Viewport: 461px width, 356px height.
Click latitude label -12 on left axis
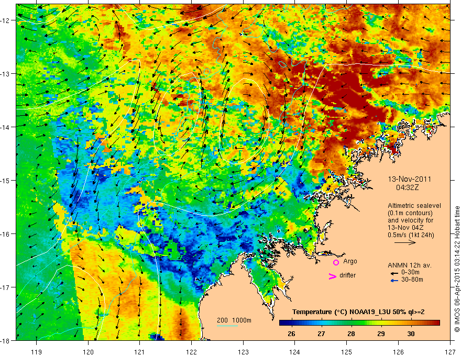click(x=5, y=20)
